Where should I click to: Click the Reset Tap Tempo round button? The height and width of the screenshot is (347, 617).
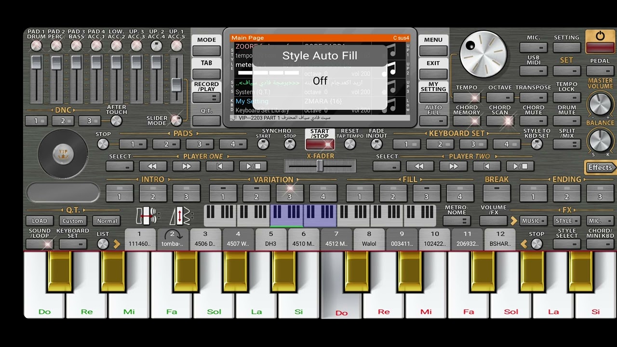[x=350, y=144]
